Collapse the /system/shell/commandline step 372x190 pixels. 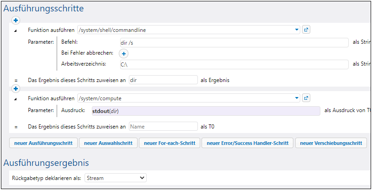click(16, 31)
